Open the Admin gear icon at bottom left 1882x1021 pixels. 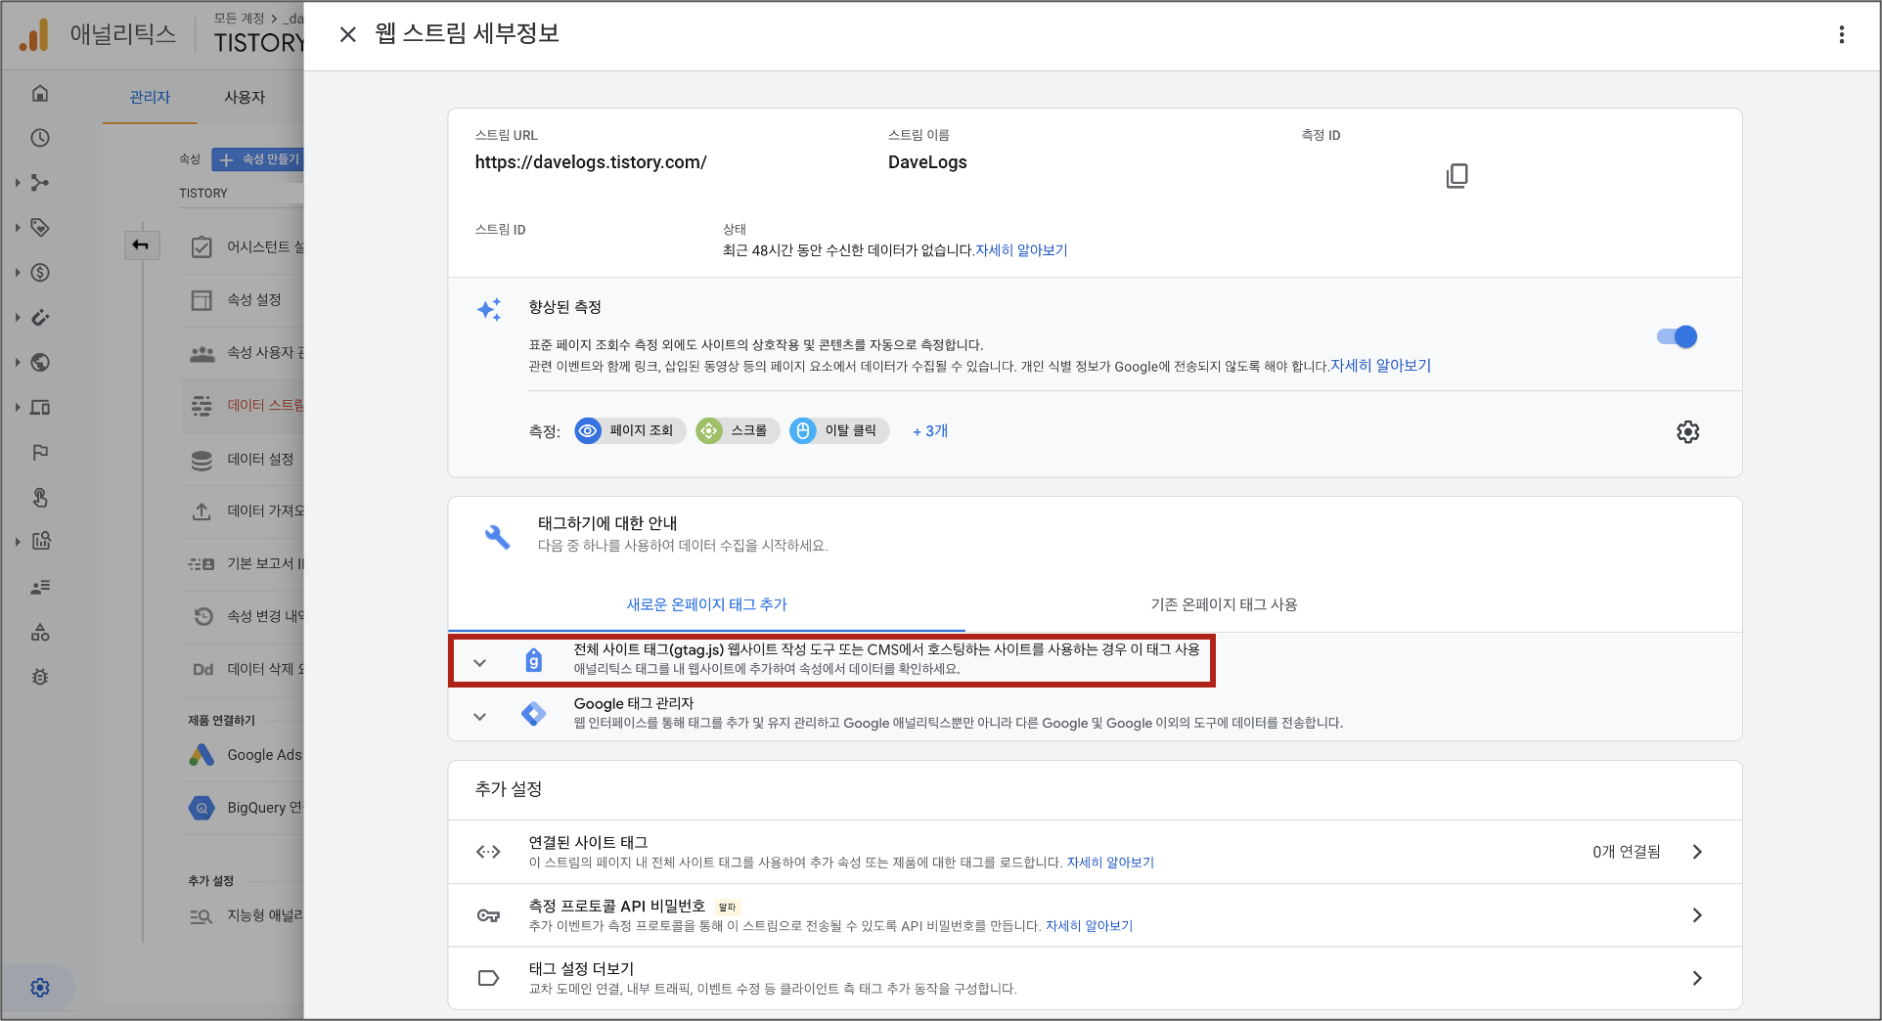click(x=40, y=988)
